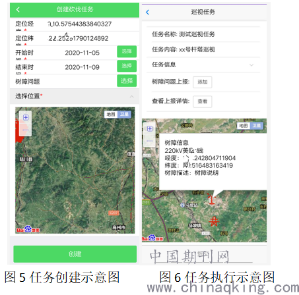Choose the 结束时间 date with 选择
This screenshot has height=295, width=299.
[127, 66]
